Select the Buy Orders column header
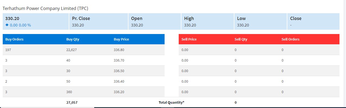Viewport: 346px width, 108px height. [x=14, y=39]
